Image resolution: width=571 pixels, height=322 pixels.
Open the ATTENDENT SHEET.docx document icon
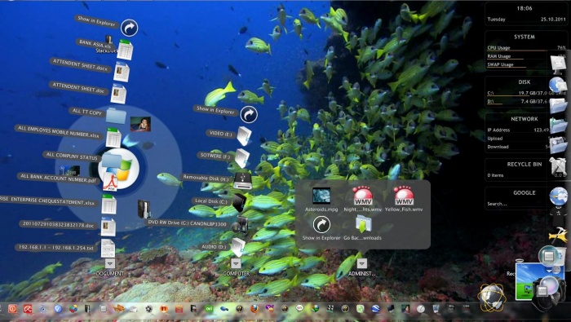point(122,72)
